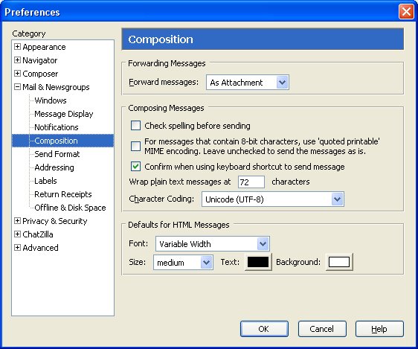Expand the Privacy & Security category

point(17,221)
